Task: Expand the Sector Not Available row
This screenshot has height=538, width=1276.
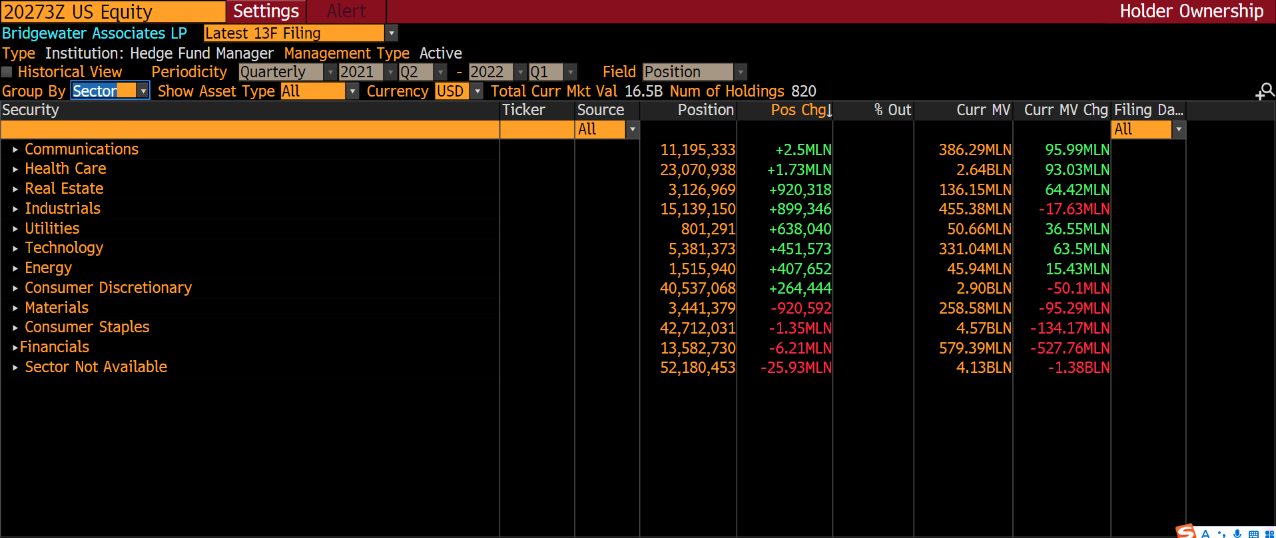Action: click(15, 368)
